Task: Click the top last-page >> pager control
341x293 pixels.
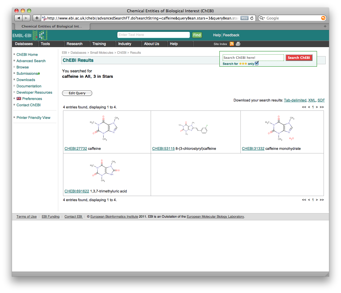Action: tap(322, 107)
